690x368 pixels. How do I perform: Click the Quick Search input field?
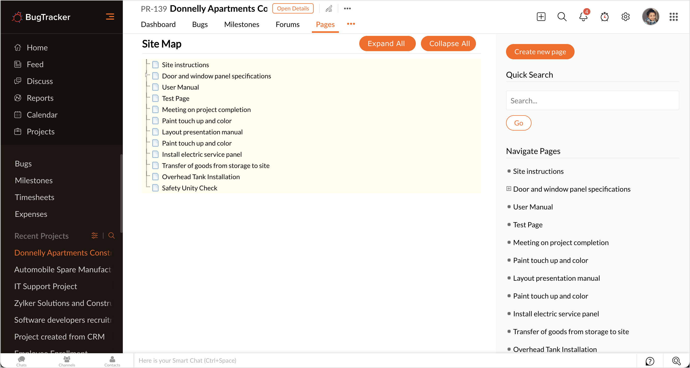coord(592,101)
